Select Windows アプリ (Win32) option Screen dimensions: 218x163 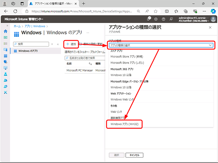(124, 124)
